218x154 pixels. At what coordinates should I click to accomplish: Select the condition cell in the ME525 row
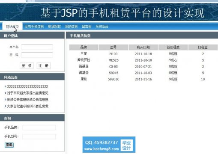173,60
